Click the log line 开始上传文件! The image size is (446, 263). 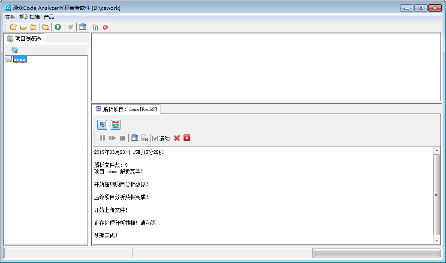tap(111, 210)
